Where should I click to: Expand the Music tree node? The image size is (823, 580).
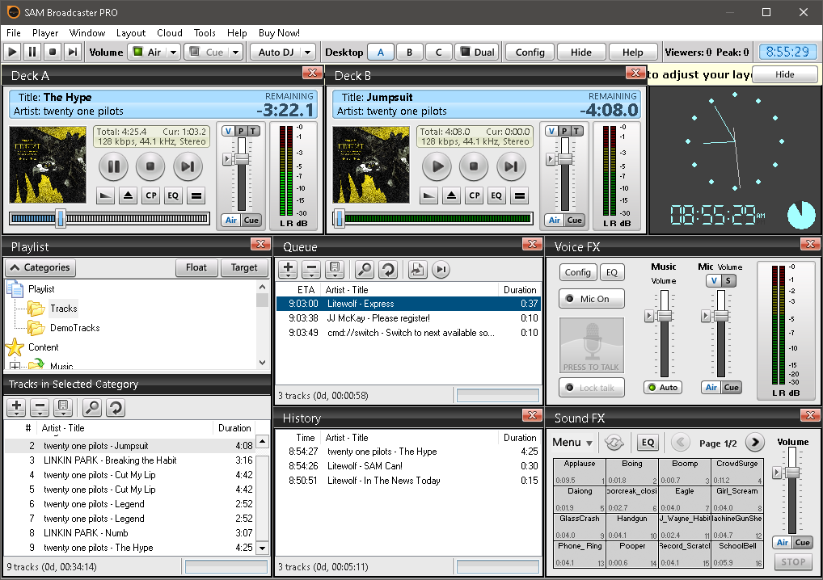(x=15, y=366)
